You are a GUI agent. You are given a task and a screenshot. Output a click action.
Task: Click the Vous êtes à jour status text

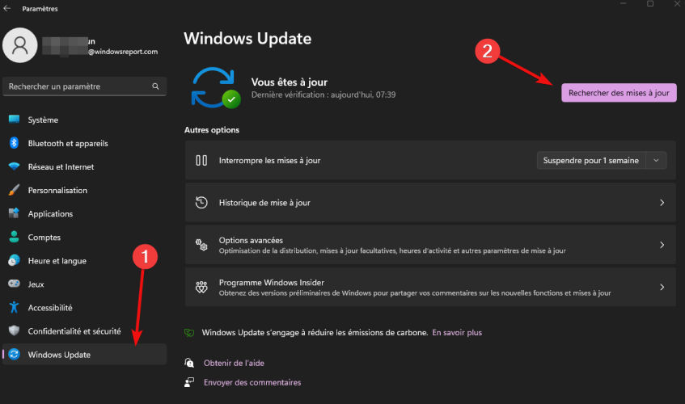click(x=290, y=82)
